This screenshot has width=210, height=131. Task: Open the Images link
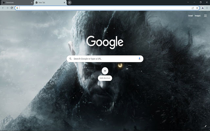click(x=198, y=16)
